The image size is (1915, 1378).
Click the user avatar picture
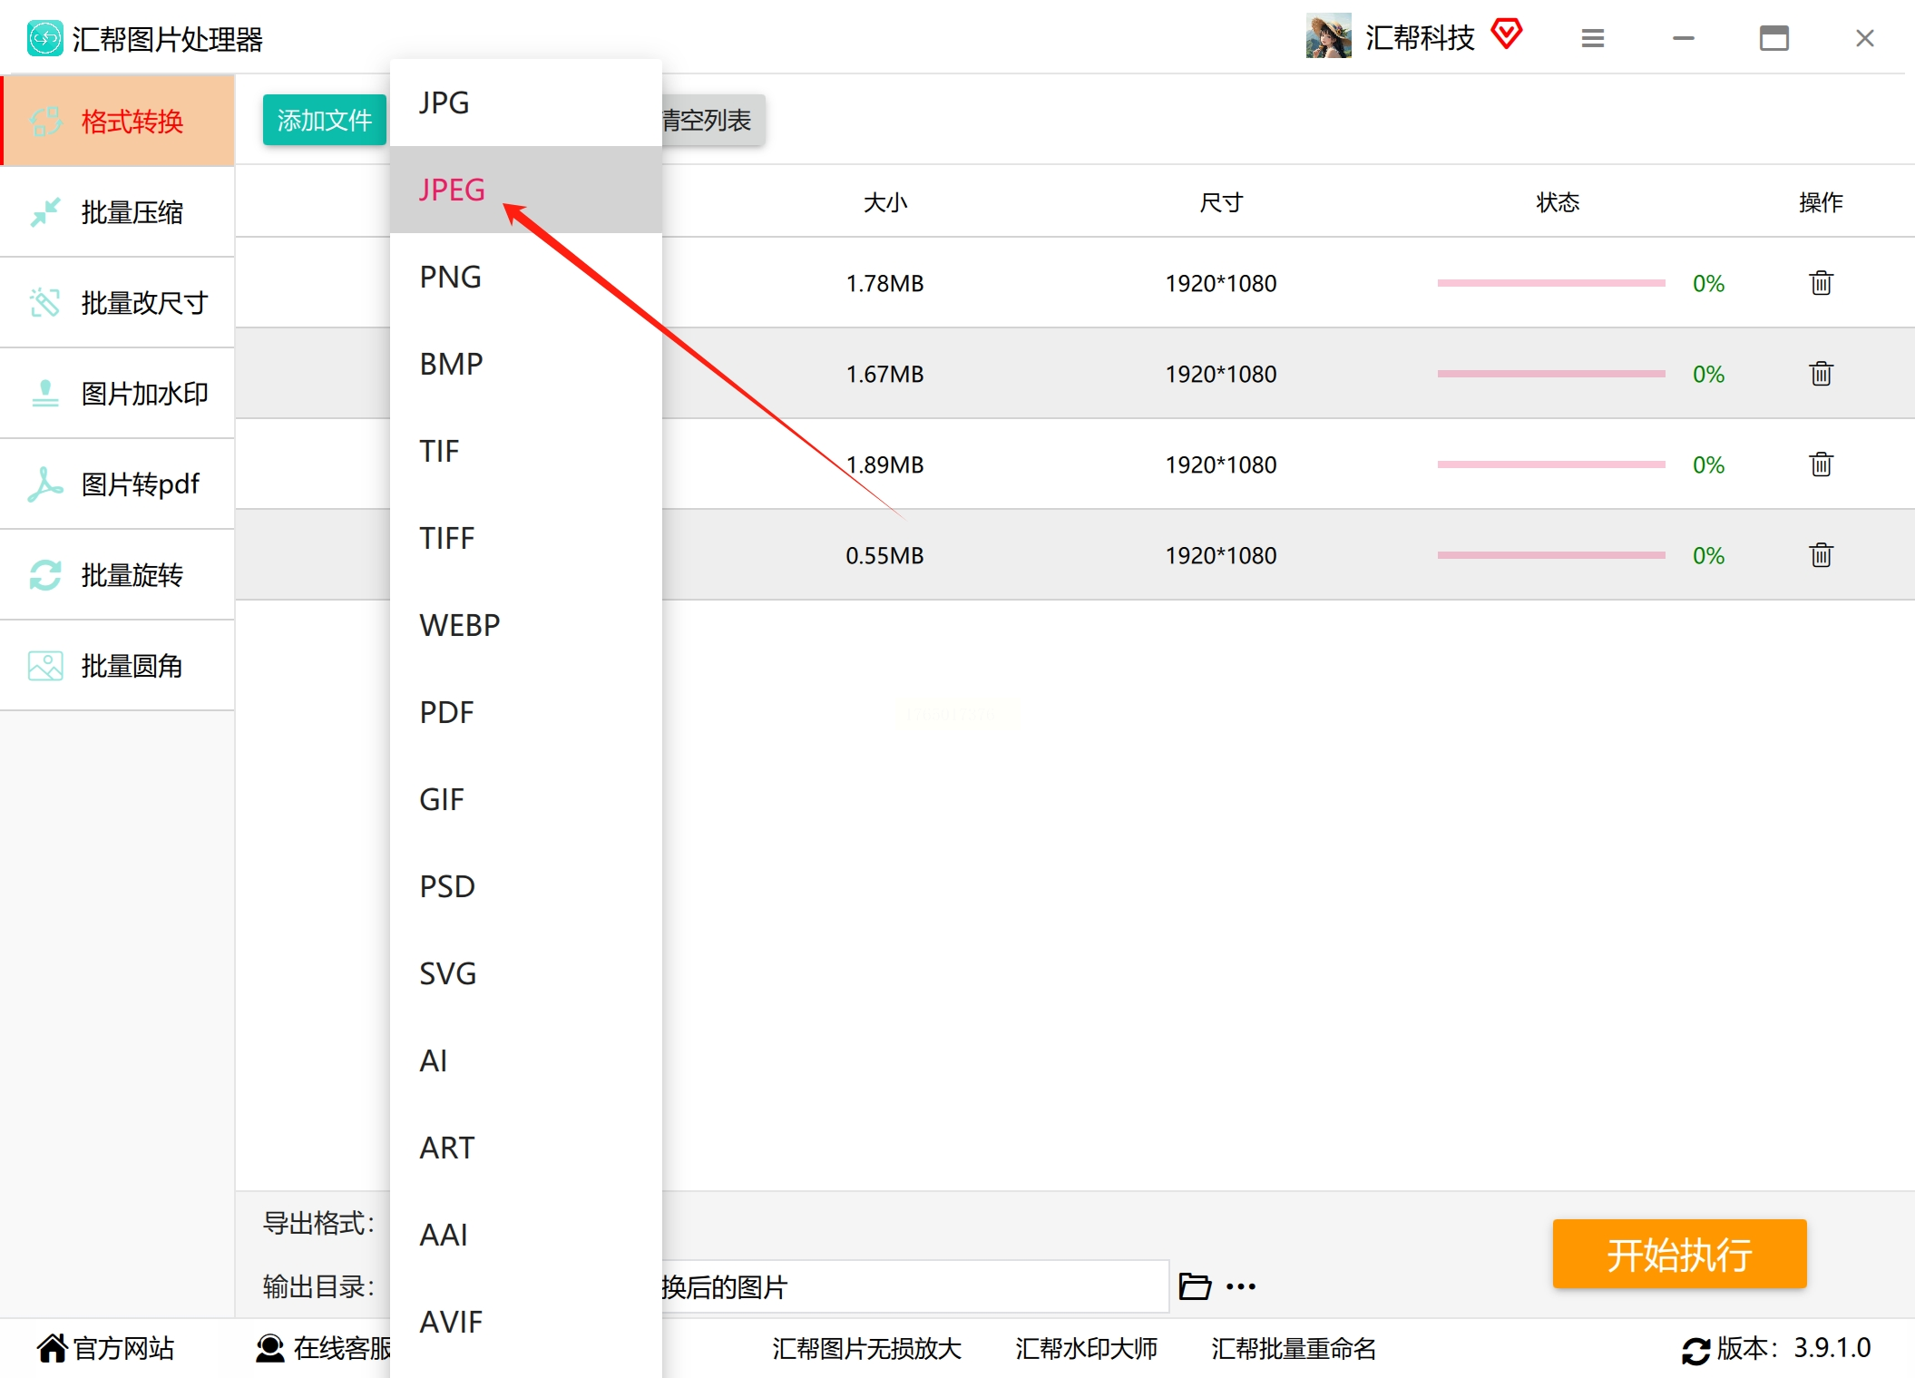click(1328, 36)
